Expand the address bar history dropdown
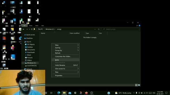 click(x=95, y=29)
